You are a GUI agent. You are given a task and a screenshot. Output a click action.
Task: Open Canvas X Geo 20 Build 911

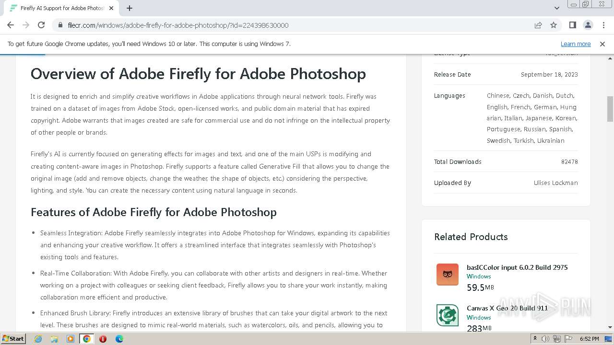(507, 308)
